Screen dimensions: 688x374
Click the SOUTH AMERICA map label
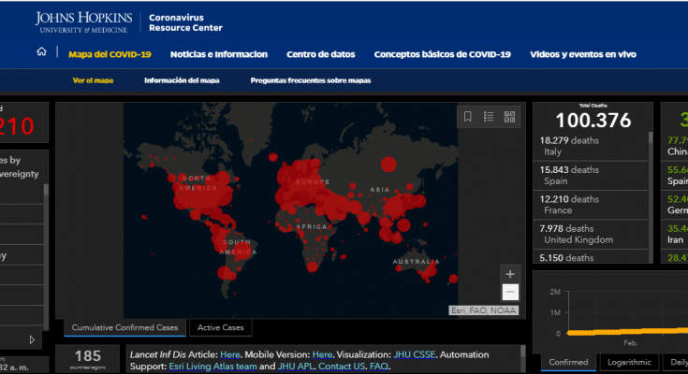[x=239, y=247]
